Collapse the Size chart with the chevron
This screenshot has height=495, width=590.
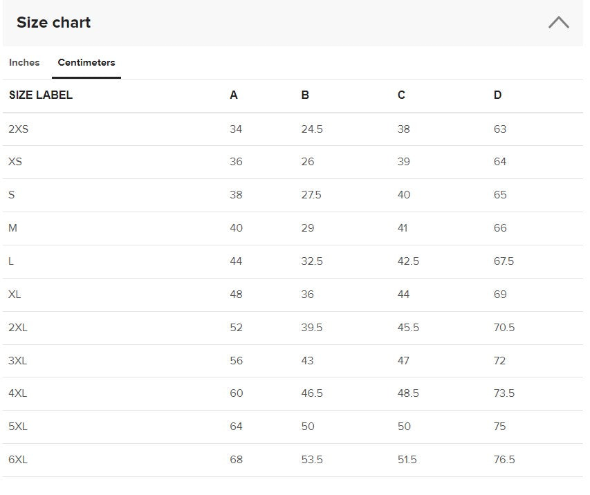(x=558, y=23)
